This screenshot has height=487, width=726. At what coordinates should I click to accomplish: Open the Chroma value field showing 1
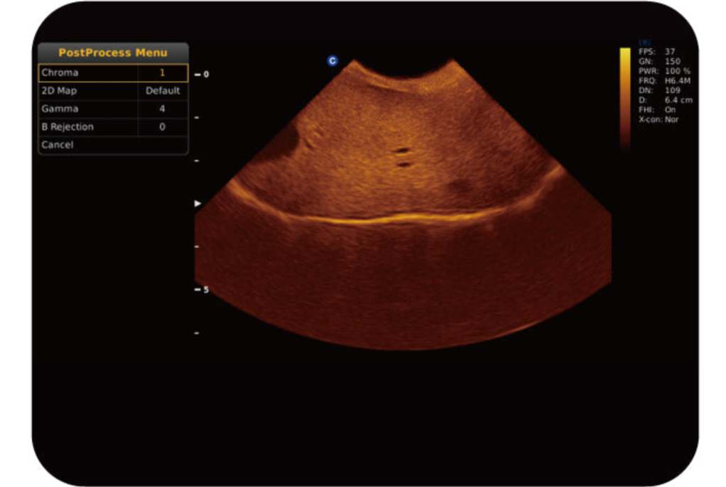tap(162, 72)
